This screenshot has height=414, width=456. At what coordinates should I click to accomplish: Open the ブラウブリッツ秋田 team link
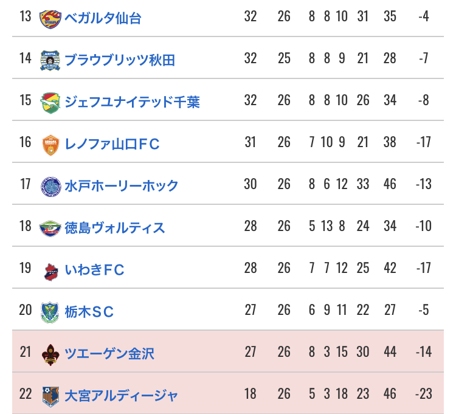pyautogui.click(x=120, y=60)
